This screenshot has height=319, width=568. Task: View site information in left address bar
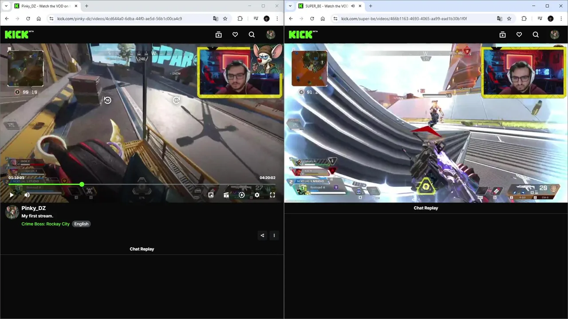coord(51,19)
